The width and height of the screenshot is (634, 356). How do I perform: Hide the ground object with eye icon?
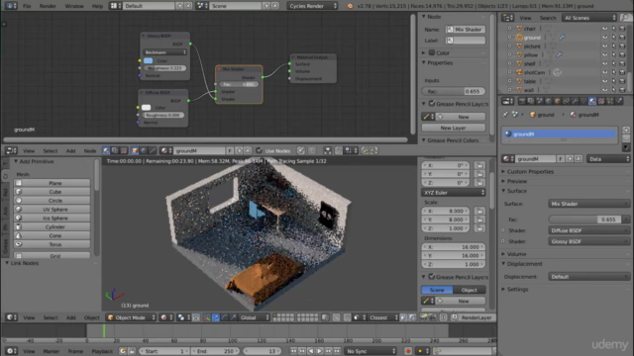point(605,38)
